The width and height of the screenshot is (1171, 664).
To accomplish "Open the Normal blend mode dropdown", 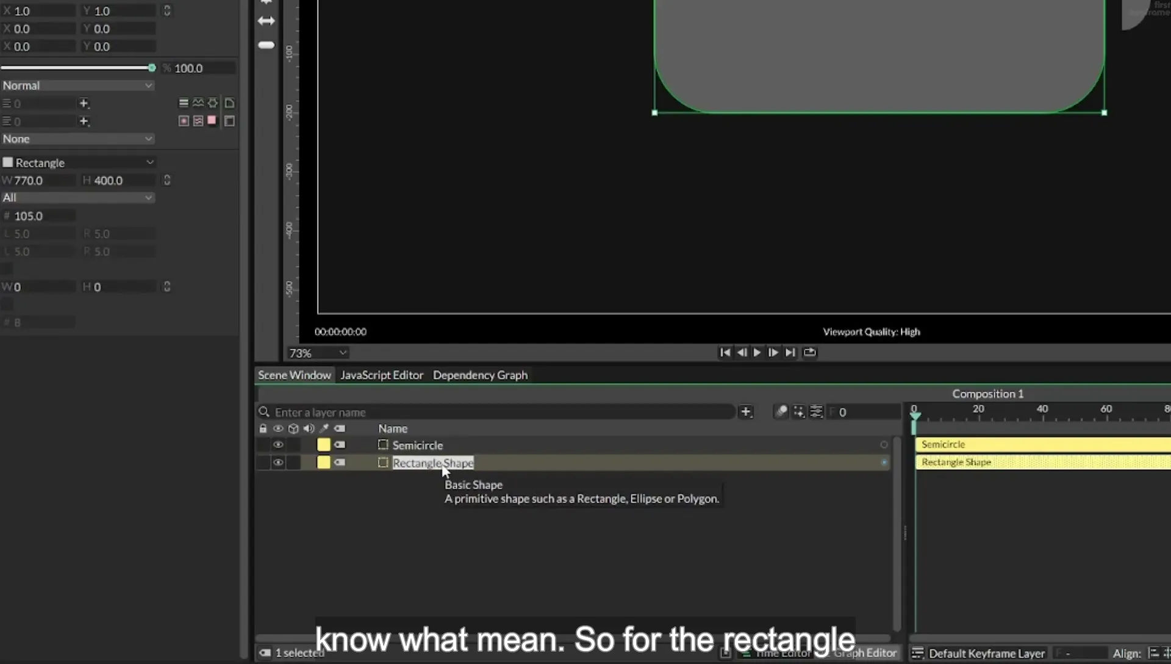I will point(77,85).
